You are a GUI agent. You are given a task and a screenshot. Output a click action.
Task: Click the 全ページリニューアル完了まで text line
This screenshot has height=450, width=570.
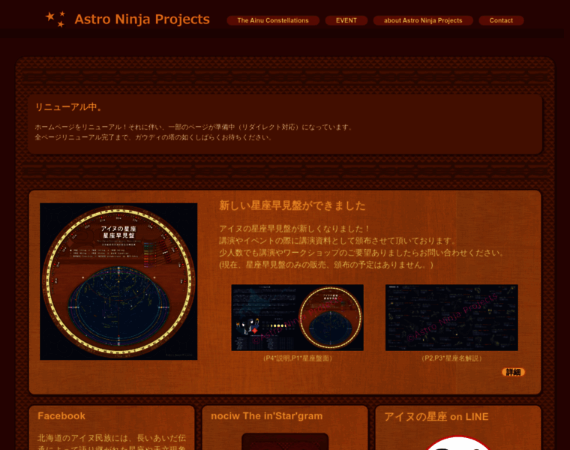tap(153, 137)
